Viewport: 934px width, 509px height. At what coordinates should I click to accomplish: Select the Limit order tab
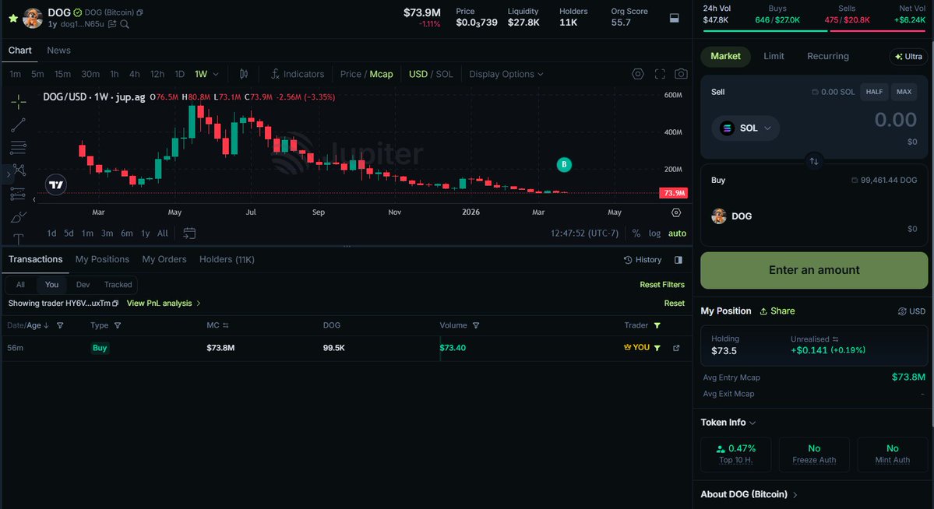774,56
